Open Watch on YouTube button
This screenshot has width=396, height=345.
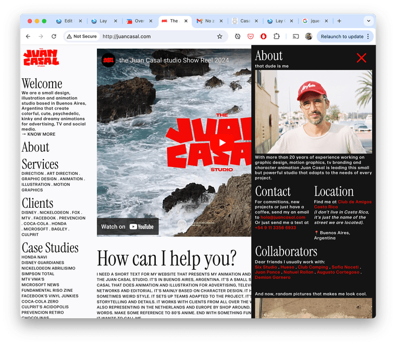click(128, 227)
